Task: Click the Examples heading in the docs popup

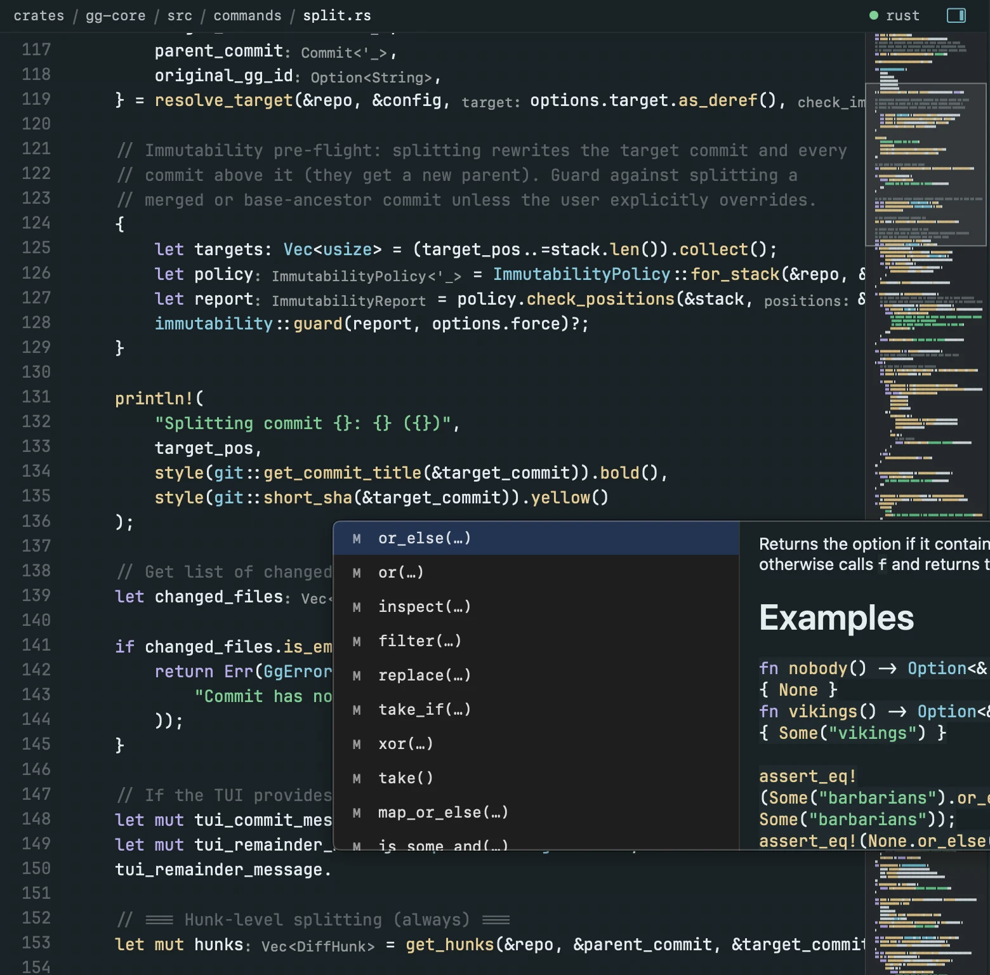Action: (x=836, y=618)
